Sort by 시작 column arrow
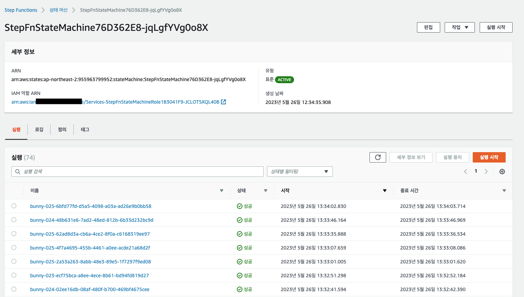 point(385,191)
